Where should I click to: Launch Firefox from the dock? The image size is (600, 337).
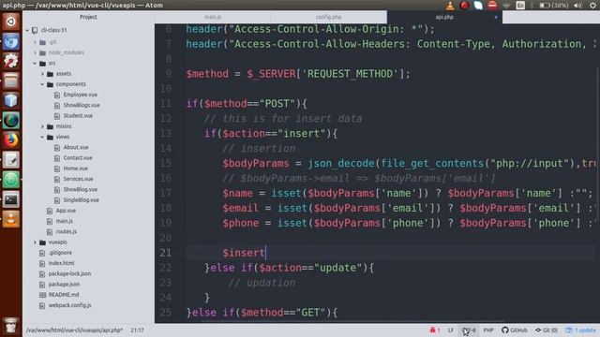[x=10, y=140]
